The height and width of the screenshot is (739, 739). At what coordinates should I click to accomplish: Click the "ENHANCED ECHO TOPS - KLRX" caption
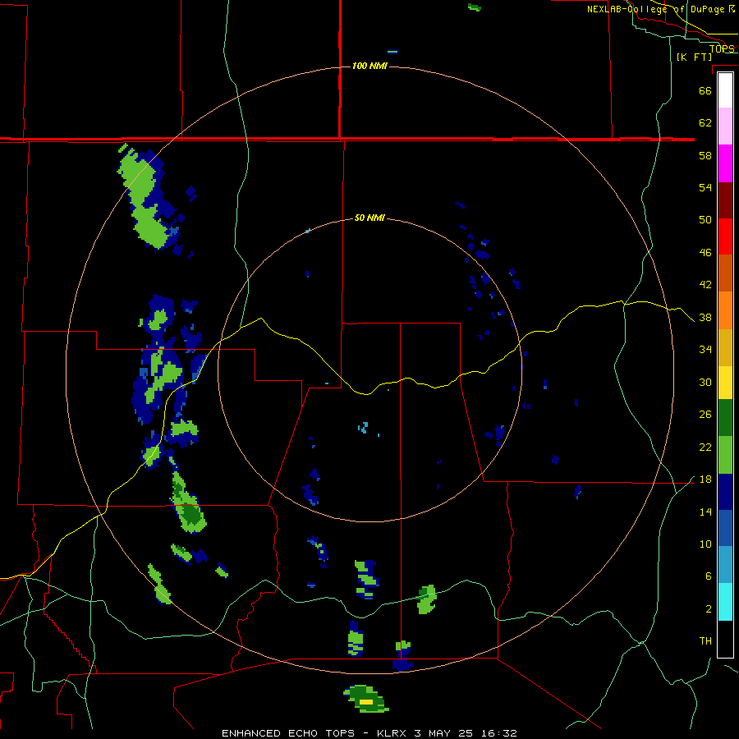point(316,733)
